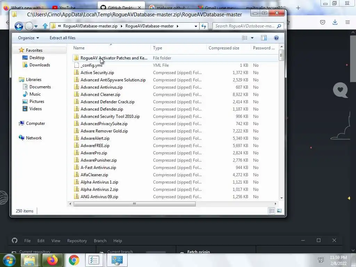
Task: Open the Organize menu
Action: pyautogui.click(x=29, y=38)
